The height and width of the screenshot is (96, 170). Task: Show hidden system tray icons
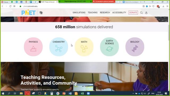[x=133, y=94]
